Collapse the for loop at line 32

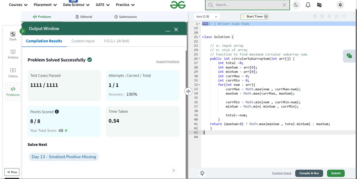(200, 85)
